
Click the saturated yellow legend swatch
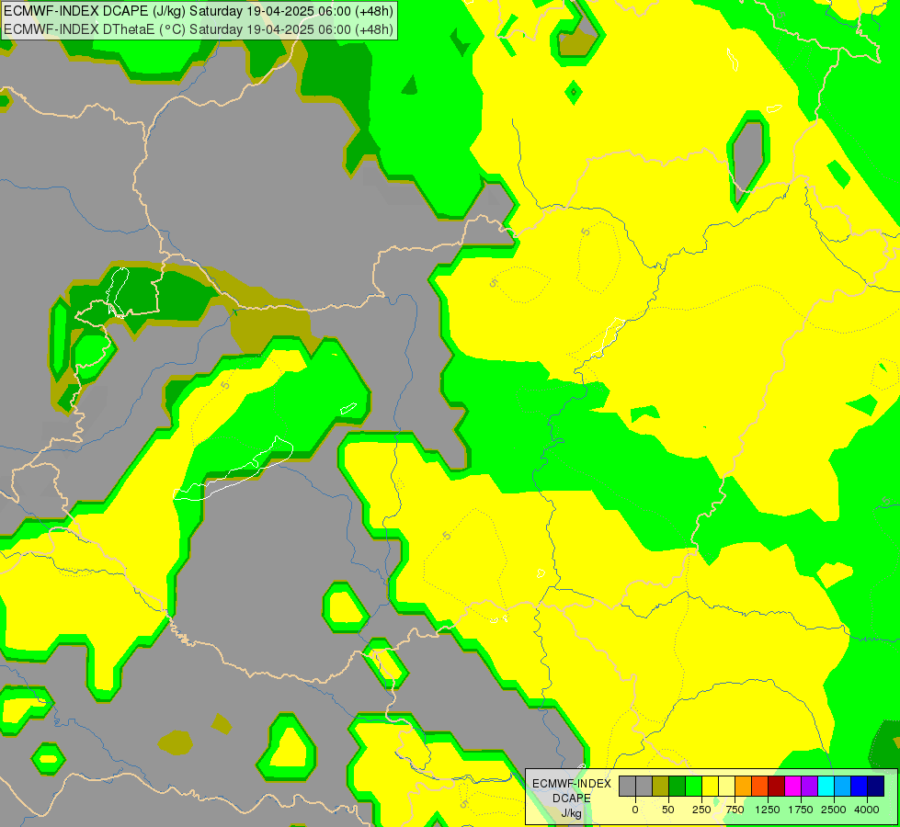click(x=710, y=787)
